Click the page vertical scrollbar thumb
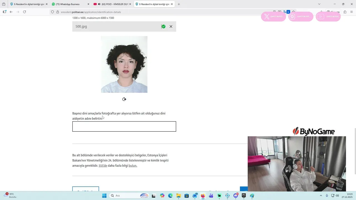Image resolution: width=356 pixels, height=200 pixels. [x=355, y=151]
